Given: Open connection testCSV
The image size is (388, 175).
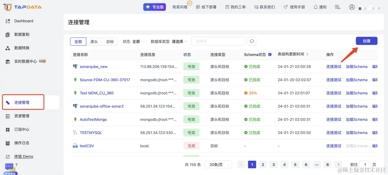Looking at the screenshot, I should tap(87, 146).
